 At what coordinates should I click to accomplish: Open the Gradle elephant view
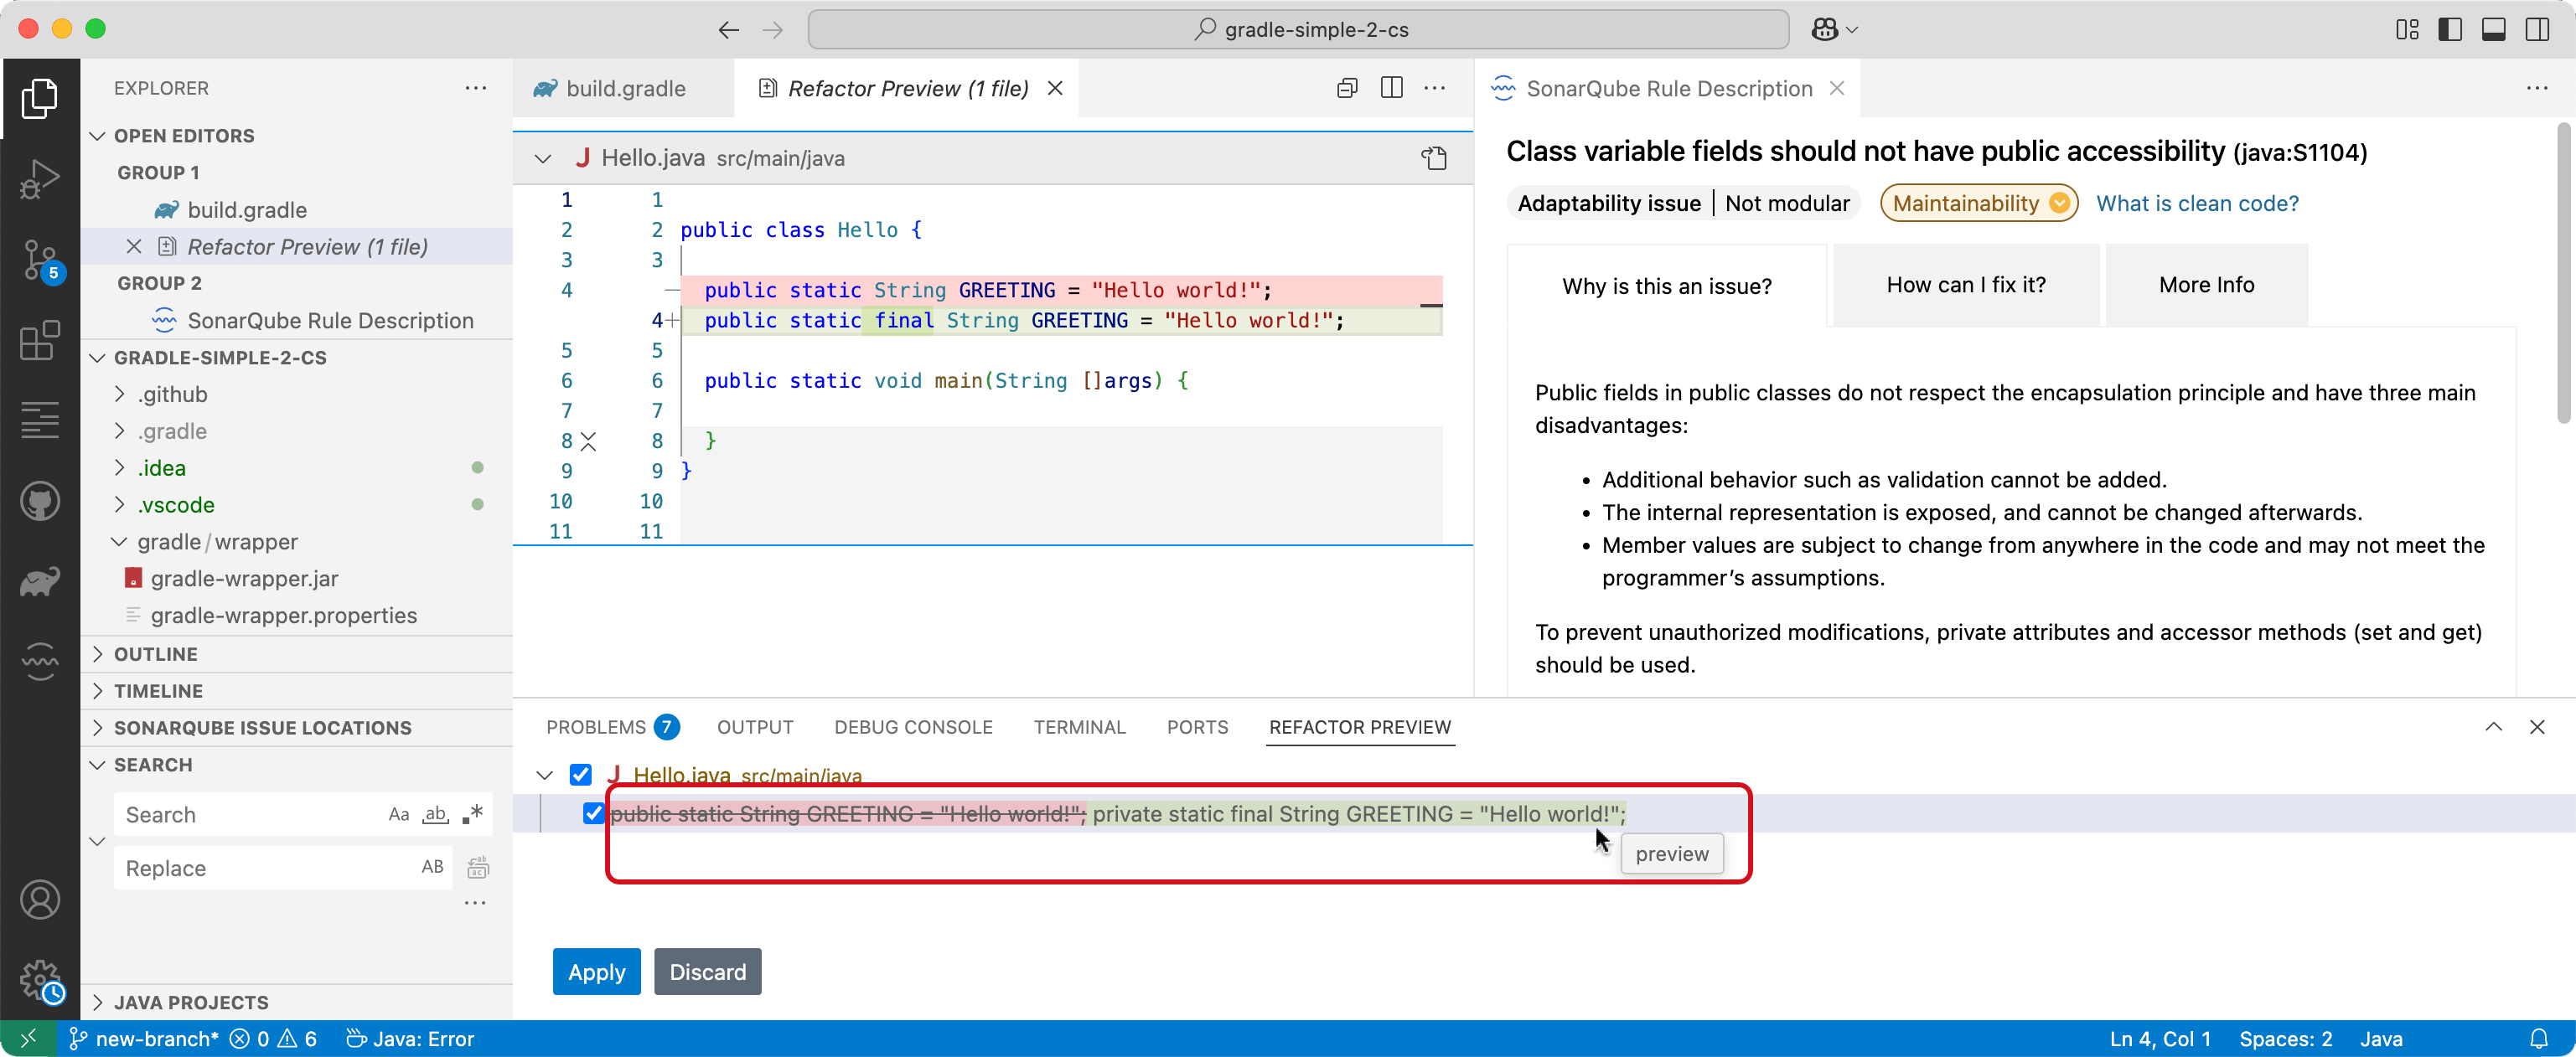click(x=40, y=581)
